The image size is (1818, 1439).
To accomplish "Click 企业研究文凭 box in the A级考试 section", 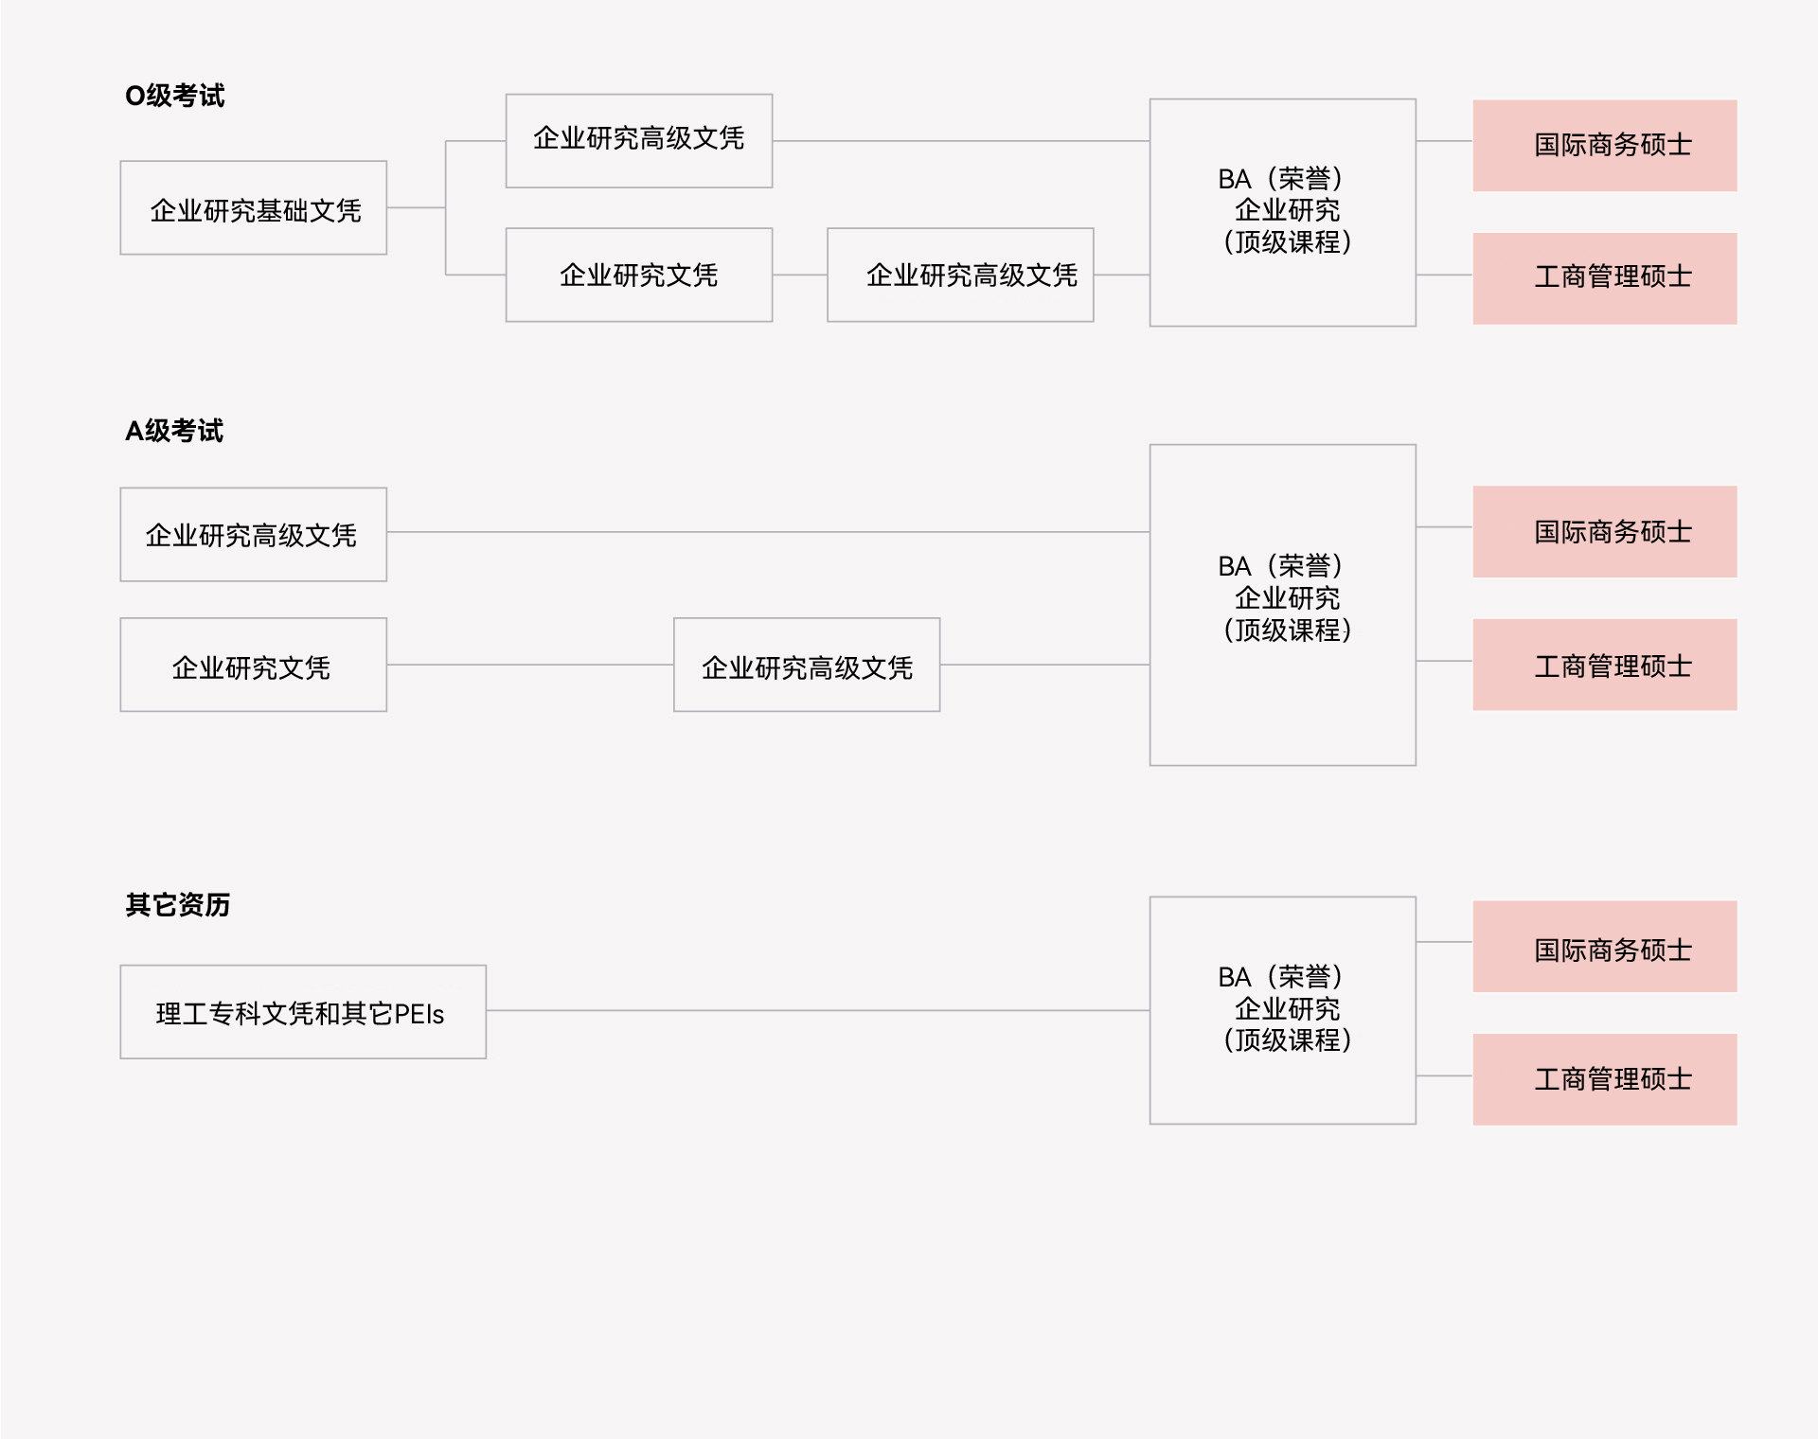I will tap(253, 665).
